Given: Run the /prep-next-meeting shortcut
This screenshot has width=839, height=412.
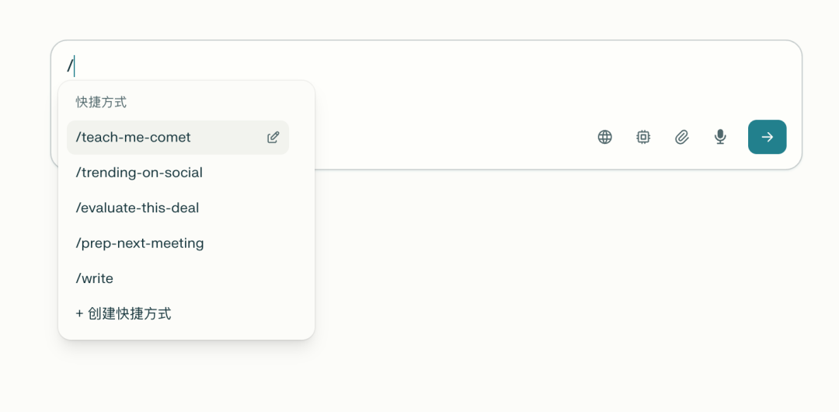Looking at the screenshot, I should (140, 243).
